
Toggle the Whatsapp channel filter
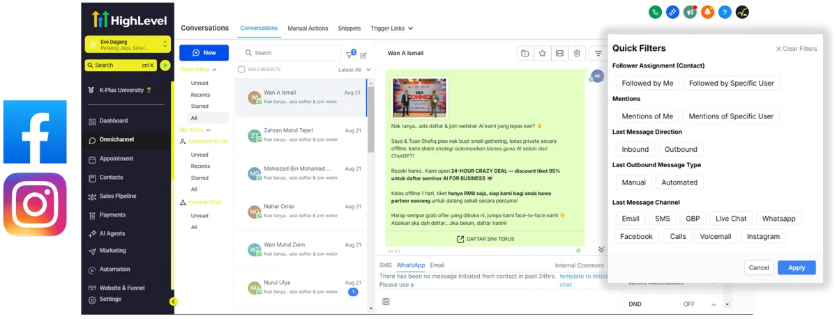pyautogui.click(x=778, y=219)
